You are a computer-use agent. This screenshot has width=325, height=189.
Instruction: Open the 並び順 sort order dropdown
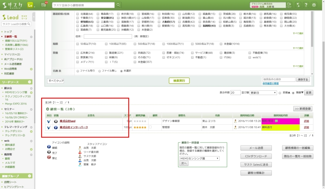coord(263,93)
